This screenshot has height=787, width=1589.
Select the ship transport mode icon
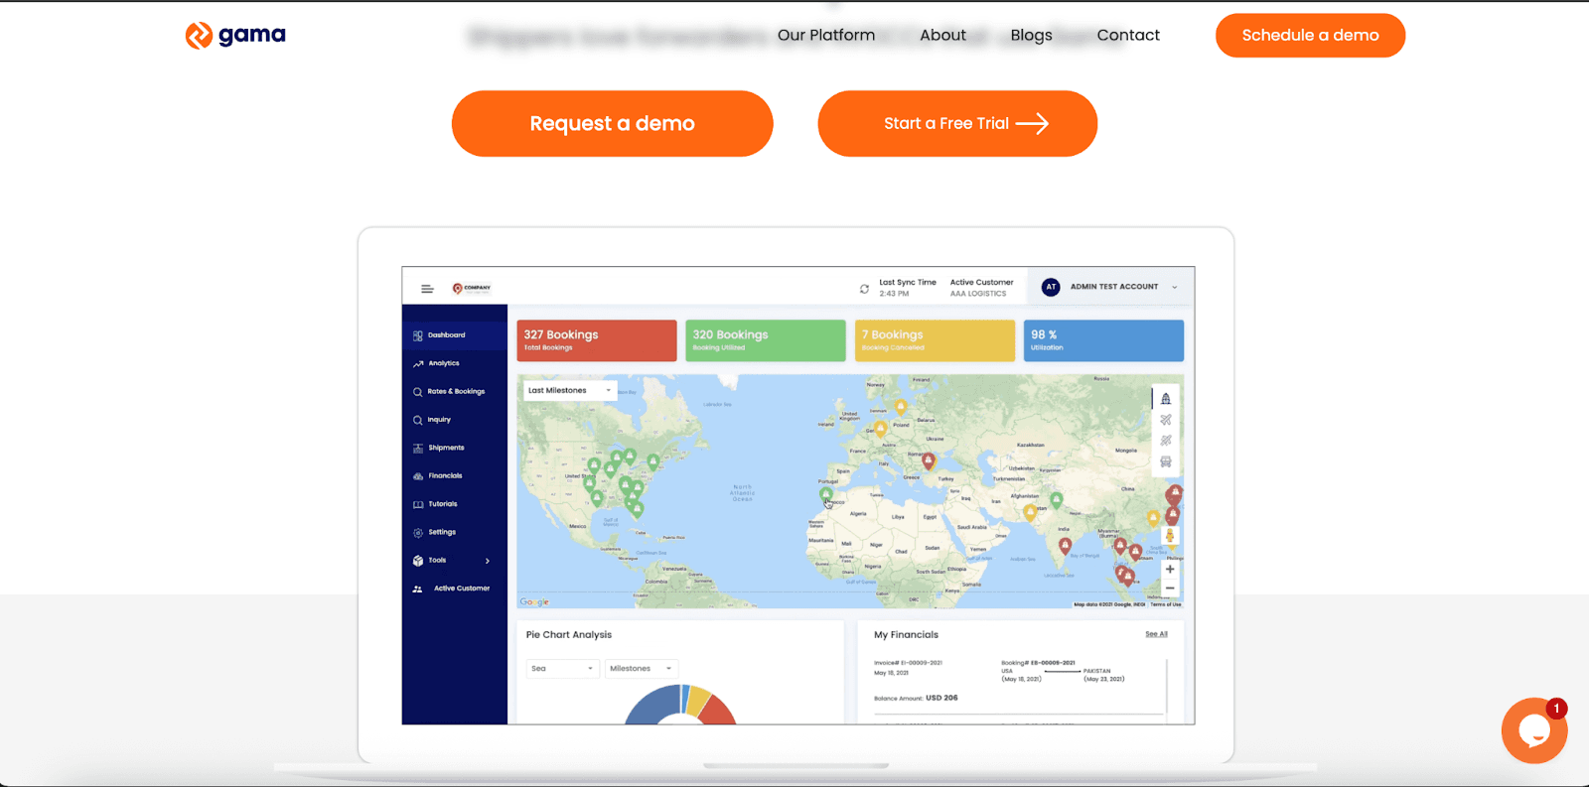pos(1166,399)
